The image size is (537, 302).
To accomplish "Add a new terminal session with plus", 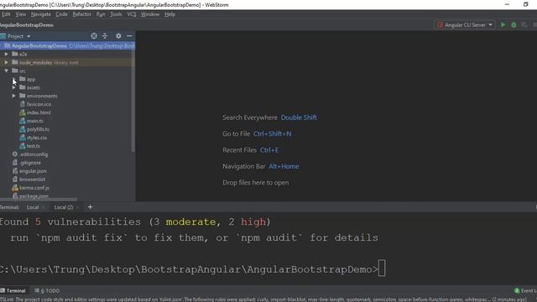I will (x=90, y=207).
